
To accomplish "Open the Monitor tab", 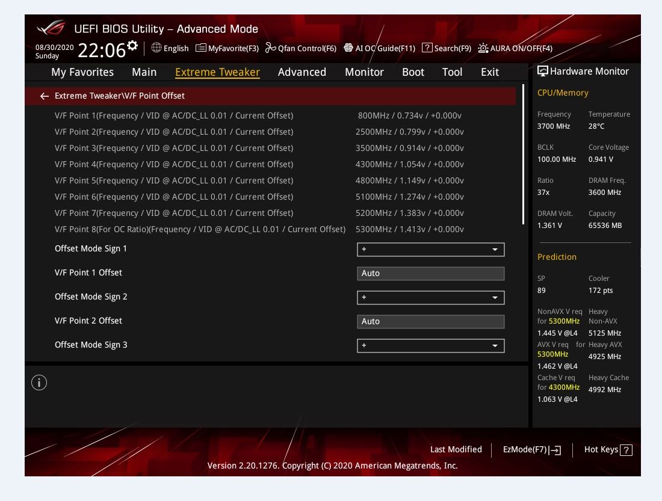I will click(364, 72).
